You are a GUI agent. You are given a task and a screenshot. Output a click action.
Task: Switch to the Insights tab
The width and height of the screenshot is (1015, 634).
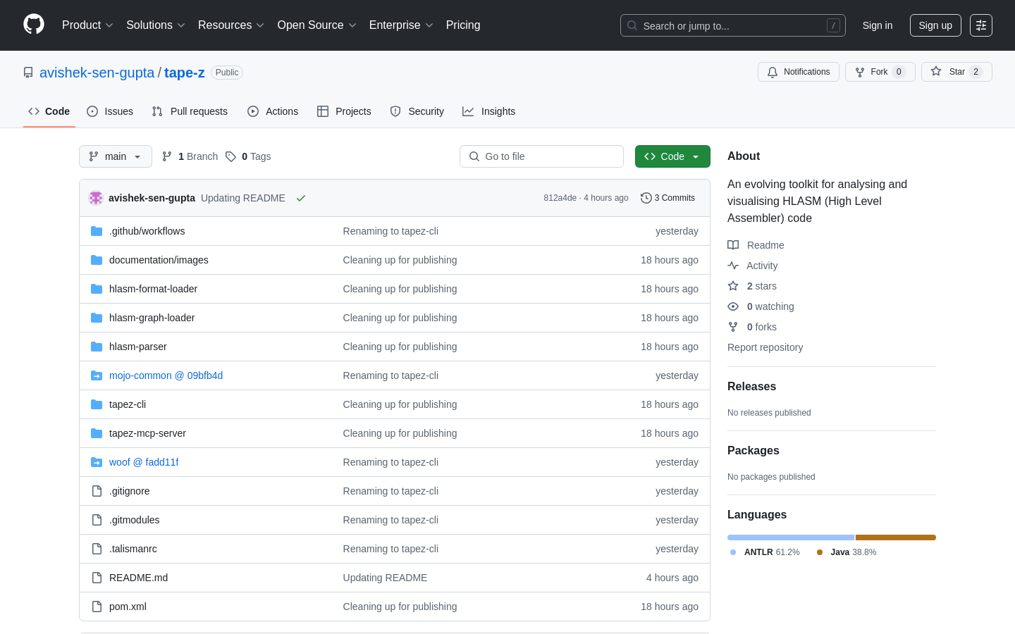488,111
